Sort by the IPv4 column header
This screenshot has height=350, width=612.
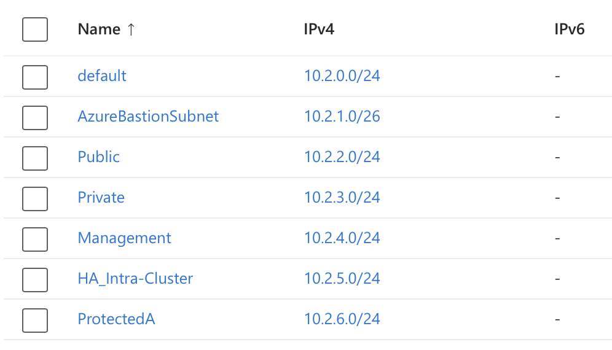point(319,29)
